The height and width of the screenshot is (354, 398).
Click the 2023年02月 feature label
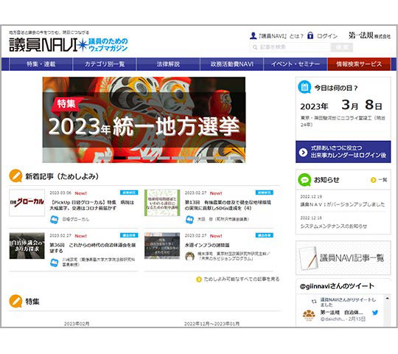(77, 324)
